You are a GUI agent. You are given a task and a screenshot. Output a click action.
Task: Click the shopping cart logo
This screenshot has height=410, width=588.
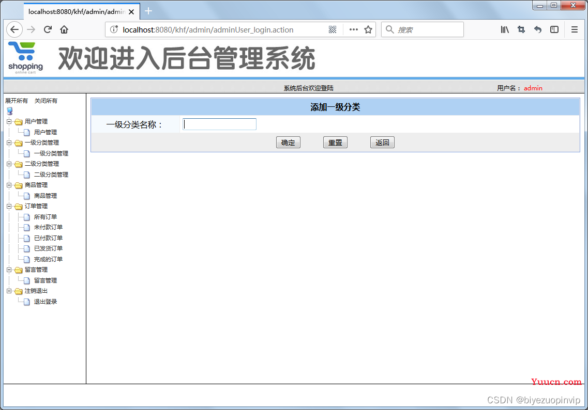25,58
